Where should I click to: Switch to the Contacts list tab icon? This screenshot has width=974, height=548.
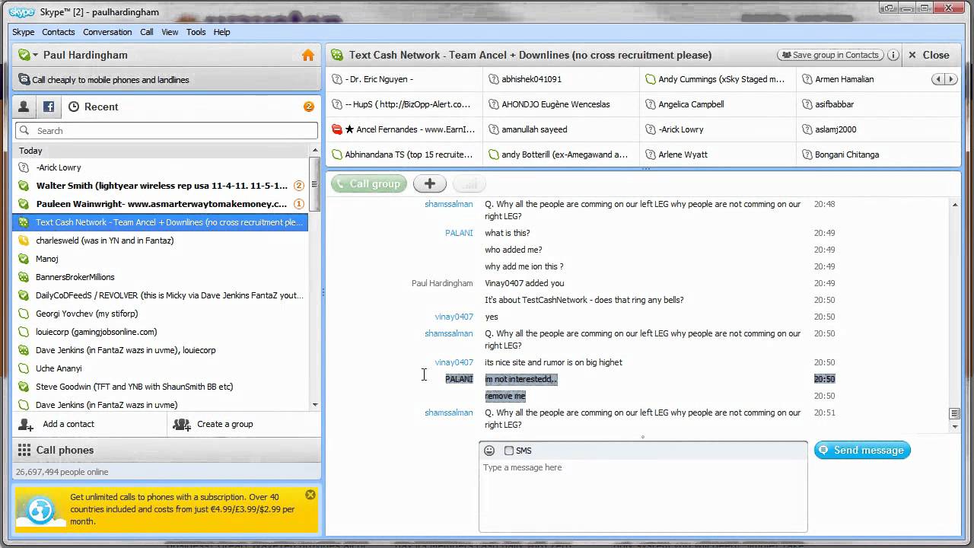tap(24, 107)
